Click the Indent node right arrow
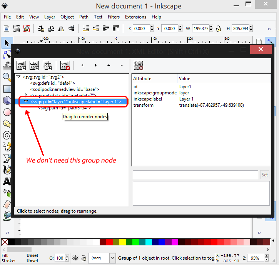Image resolution: width=279 pixels, height=265 pixels. tap(96, 65)
